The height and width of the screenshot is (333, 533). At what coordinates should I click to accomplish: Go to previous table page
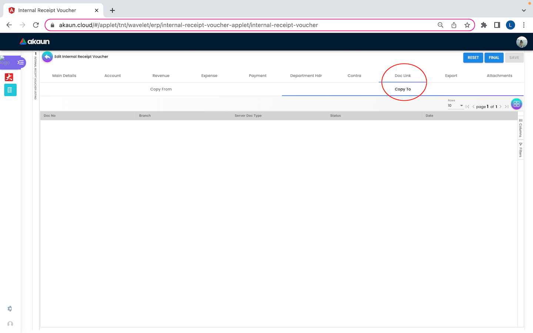point(473,107)
